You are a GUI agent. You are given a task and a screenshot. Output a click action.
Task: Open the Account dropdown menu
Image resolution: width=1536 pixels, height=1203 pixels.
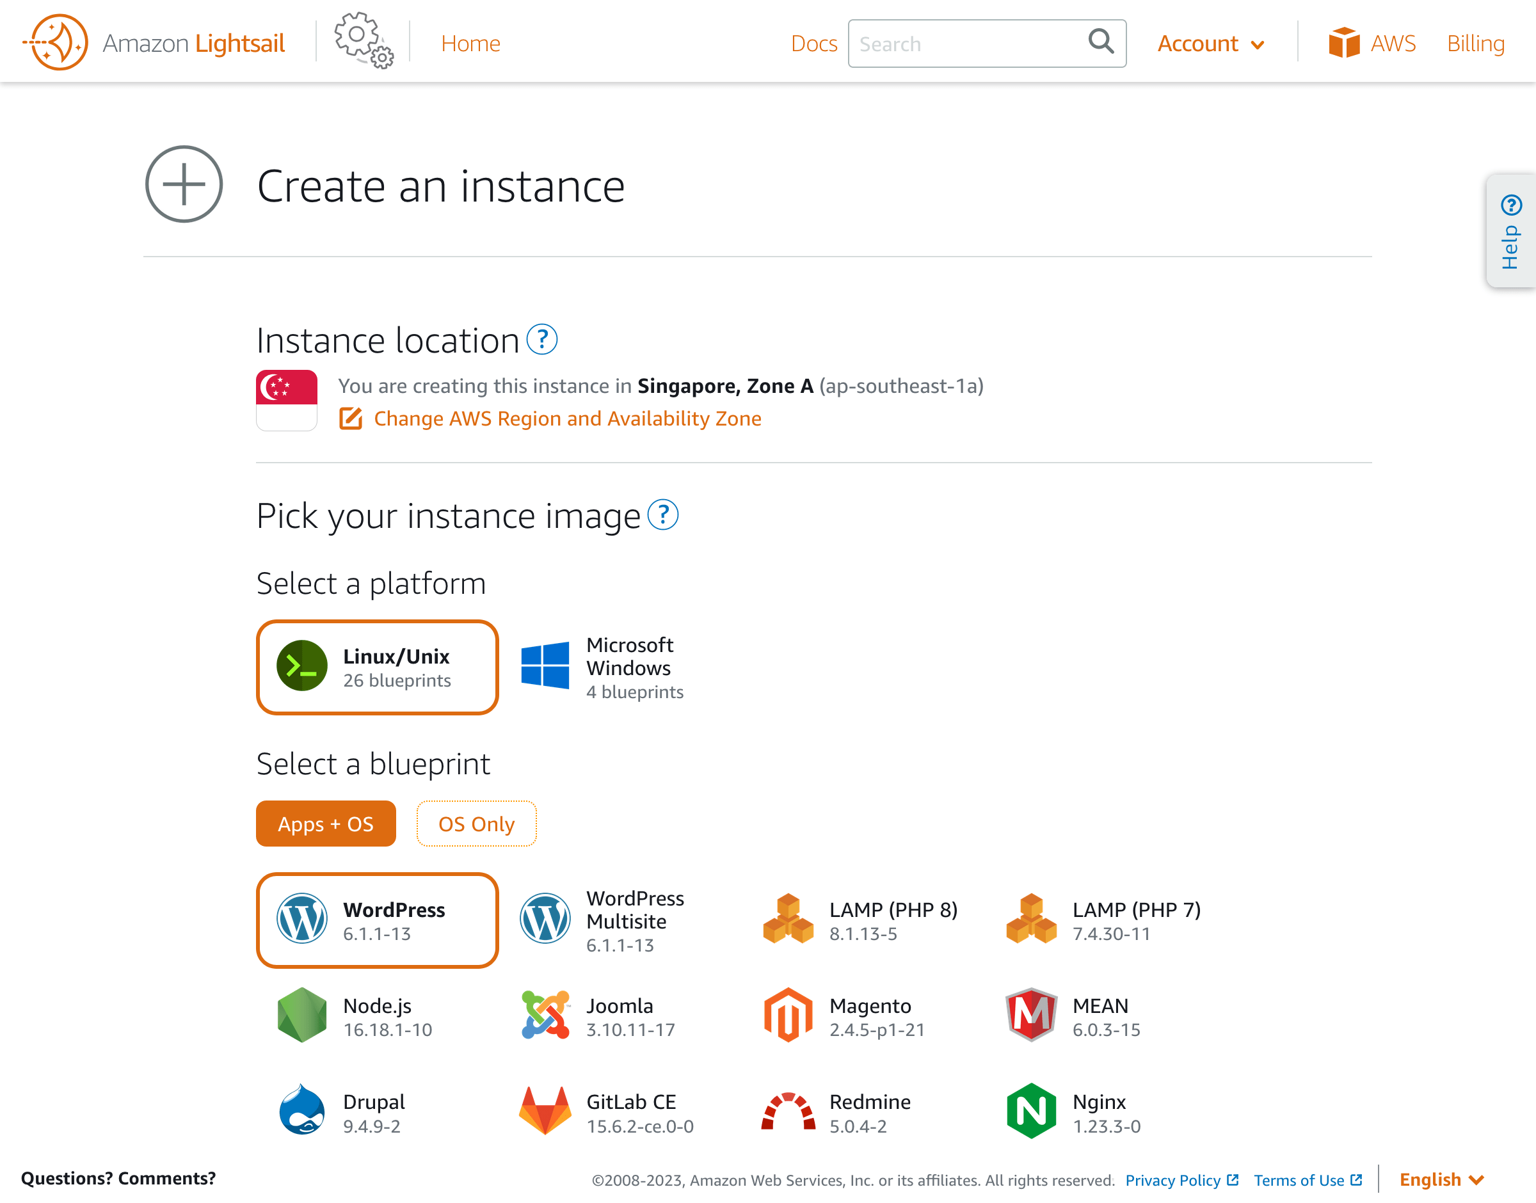coord(1211,43)
